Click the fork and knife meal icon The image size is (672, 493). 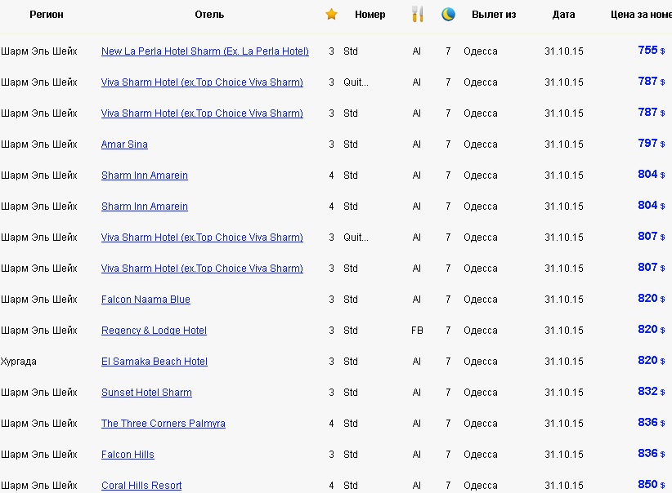point(418,14)
